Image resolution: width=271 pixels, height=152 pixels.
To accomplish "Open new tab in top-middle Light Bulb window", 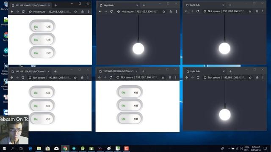I will click(144, 5).
